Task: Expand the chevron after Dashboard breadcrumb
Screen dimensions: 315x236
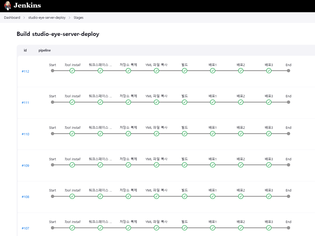Action: click(24, 18)
